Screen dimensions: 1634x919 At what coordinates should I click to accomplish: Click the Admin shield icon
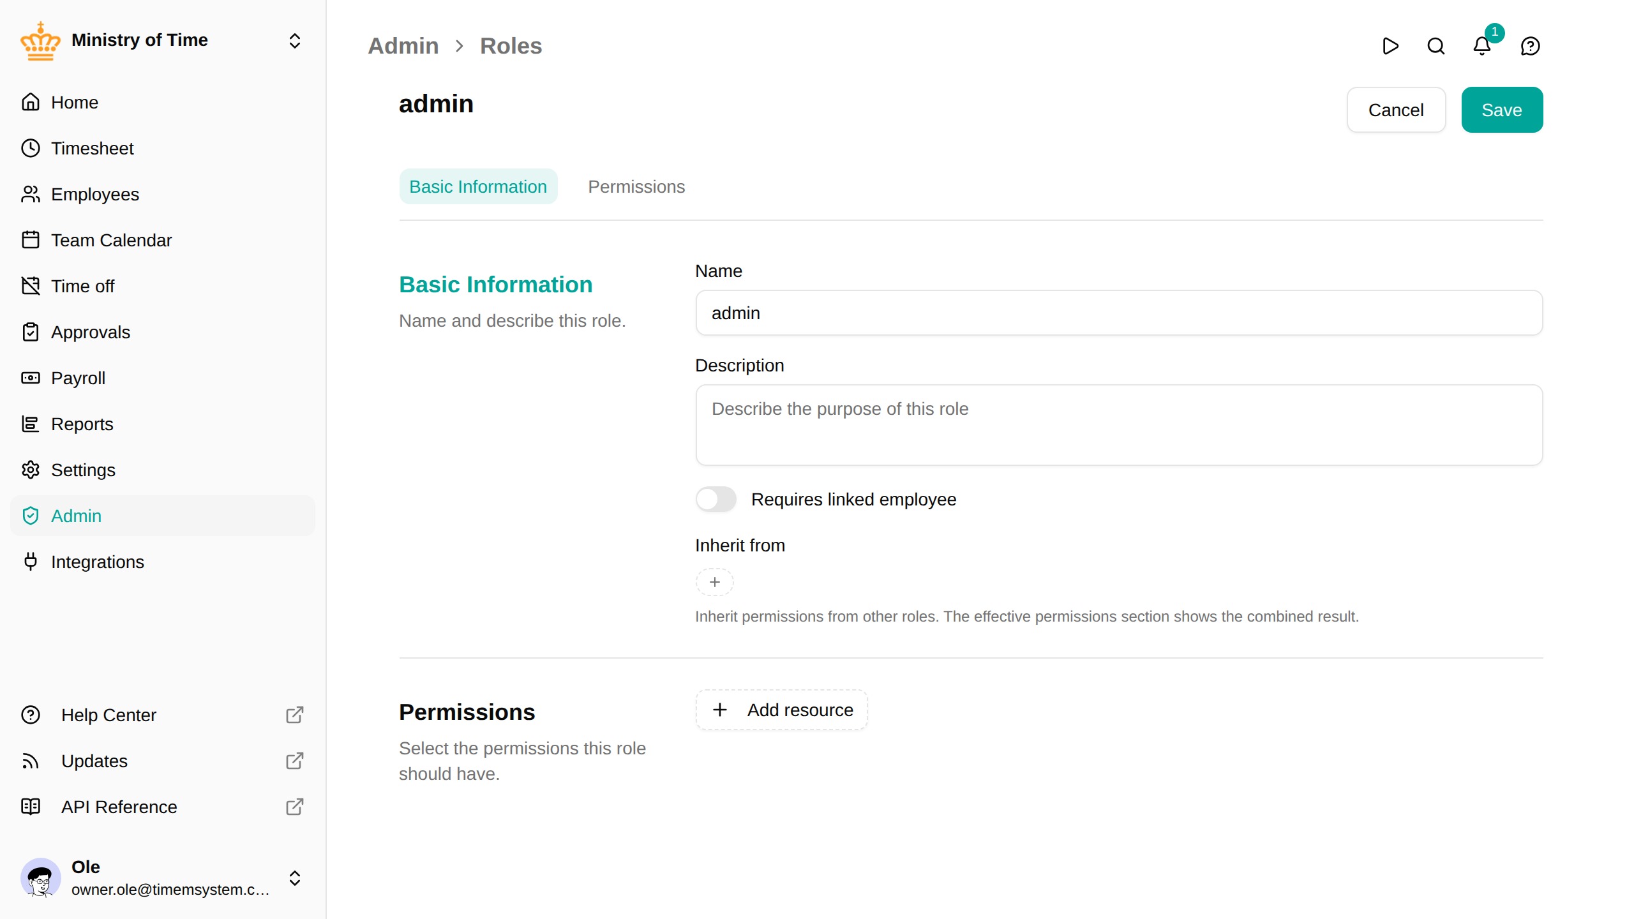coord(31,516)
